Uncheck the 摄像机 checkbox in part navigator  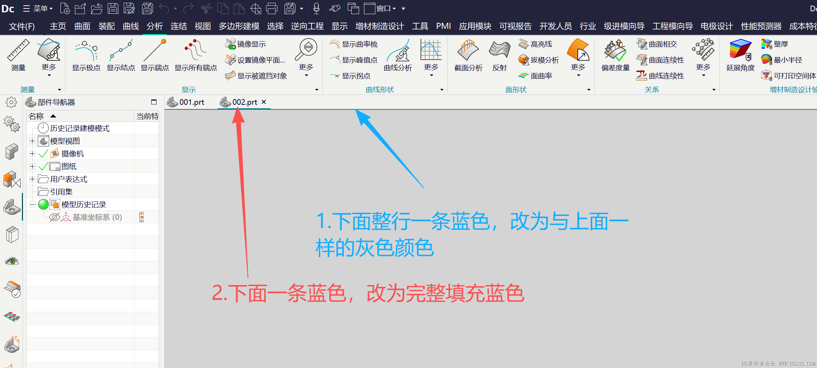pos(43,153)
